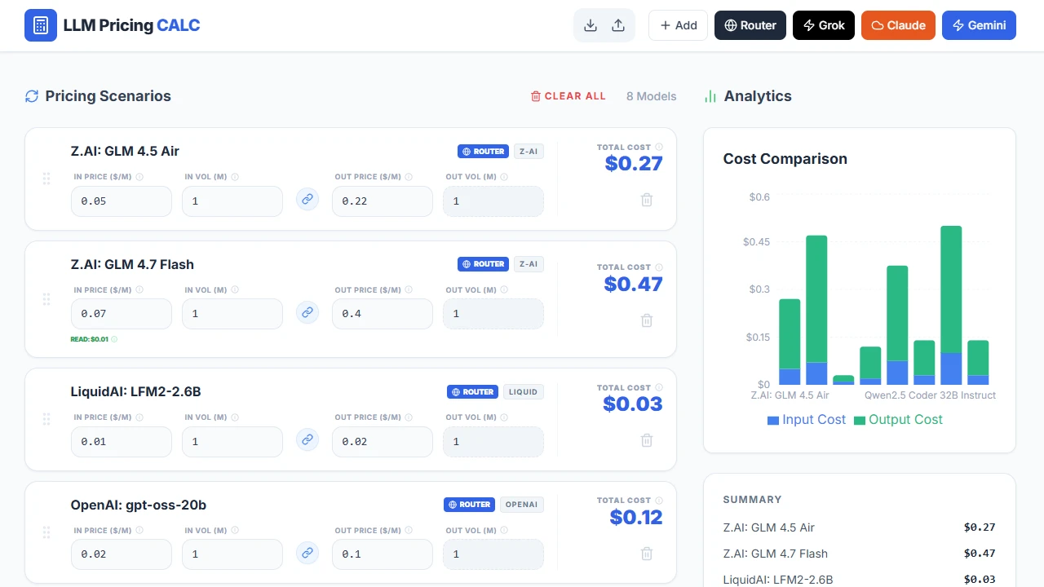Click the upload icon in the header
Screen dimensions: 1044x587
[x=618, y=25]
